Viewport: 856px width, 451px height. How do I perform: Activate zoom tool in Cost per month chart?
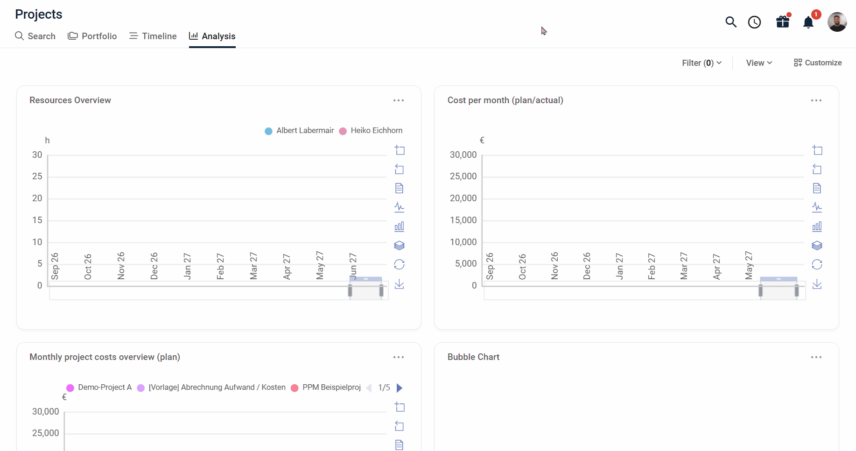point(817,150)
